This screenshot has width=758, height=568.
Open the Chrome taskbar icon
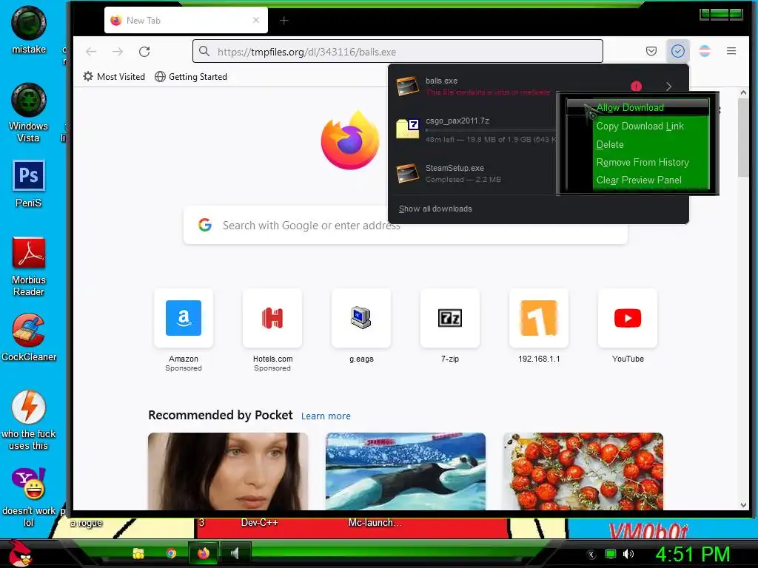[171, 553]
